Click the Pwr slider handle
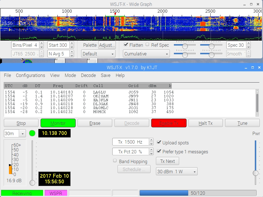263x197 pixels. pos(255,173)
